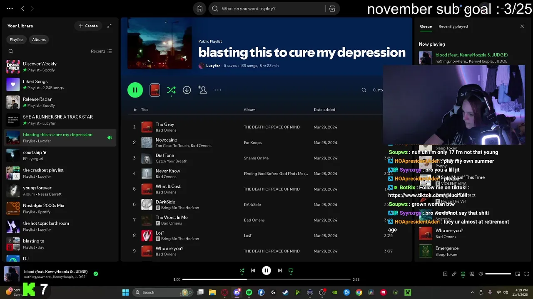Screen dimensions: 533x299
Task: Open the Now Playing view icon
Action: 445,274
